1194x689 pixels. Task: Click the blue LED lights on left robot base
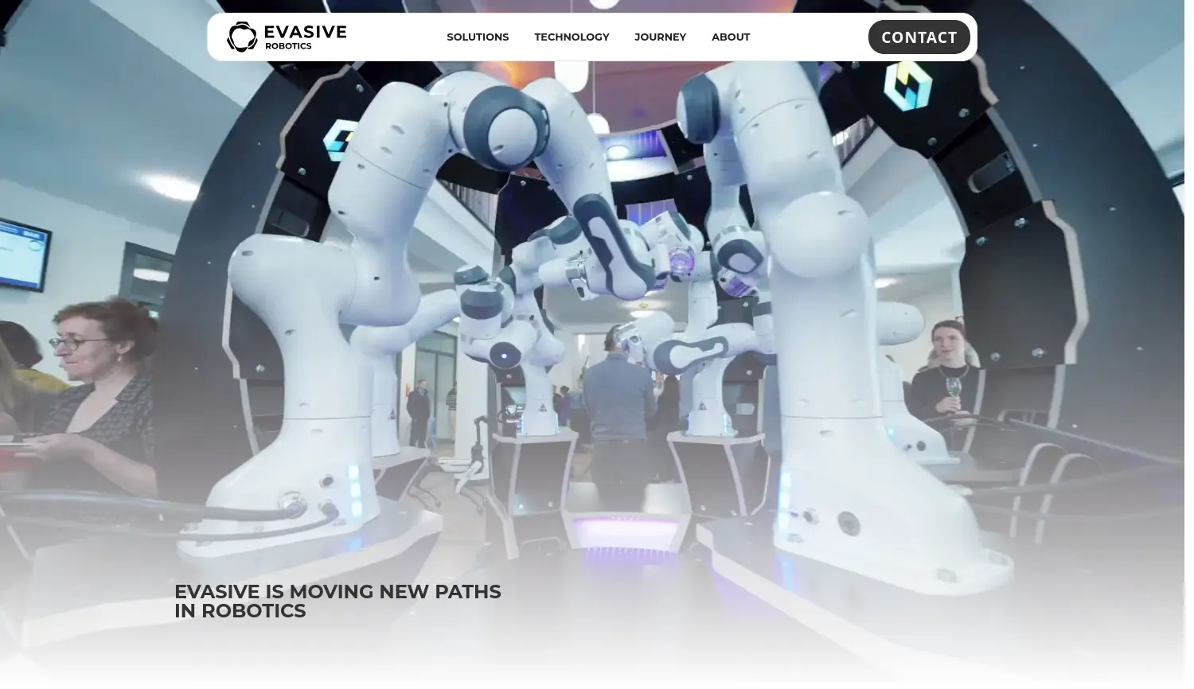point(355,489)
